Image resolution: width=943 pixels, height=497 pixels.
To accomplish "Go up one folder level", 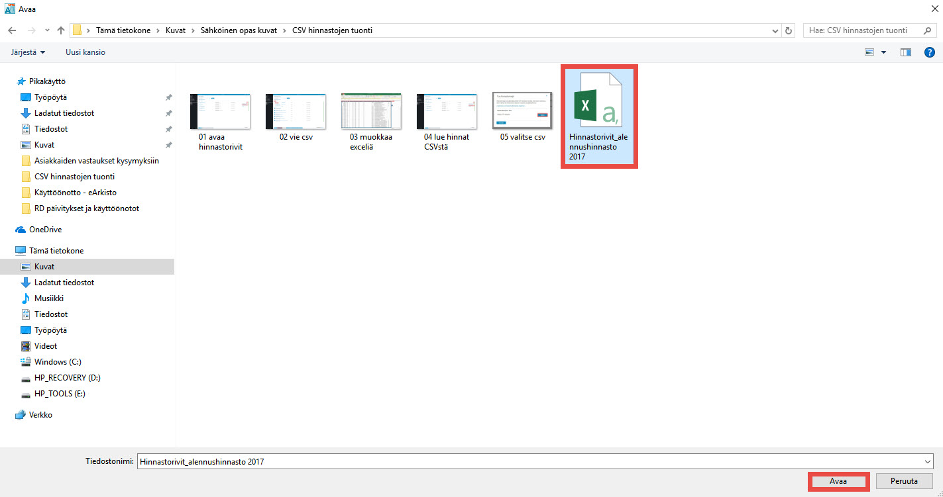I will 61,30.
